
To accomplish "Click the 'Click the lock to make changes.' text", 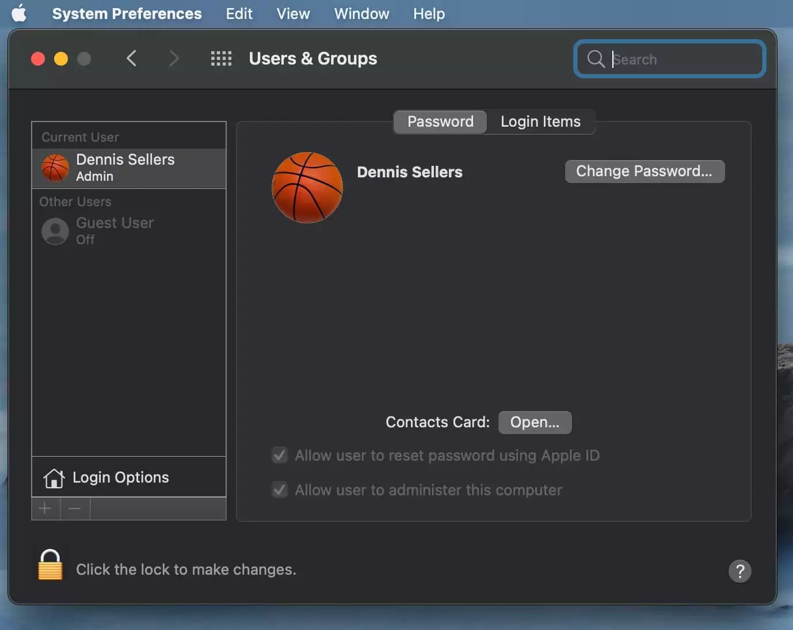I will tap(186, 570).
